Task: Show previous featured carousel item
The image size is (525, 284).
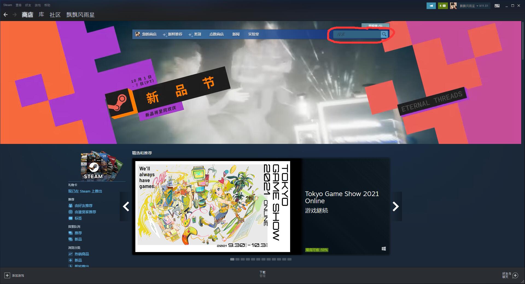Action: pos(126,206)
